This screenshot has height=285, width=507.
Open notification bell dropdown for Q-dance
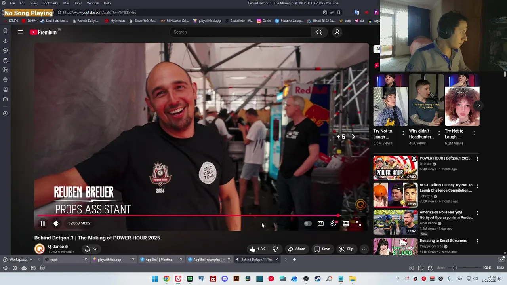tap(91, 249)
